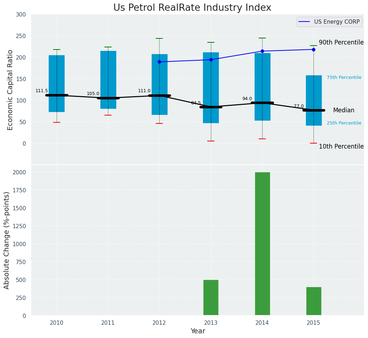
Task: Click the tallest green bar for 2014
Action: 262,244
